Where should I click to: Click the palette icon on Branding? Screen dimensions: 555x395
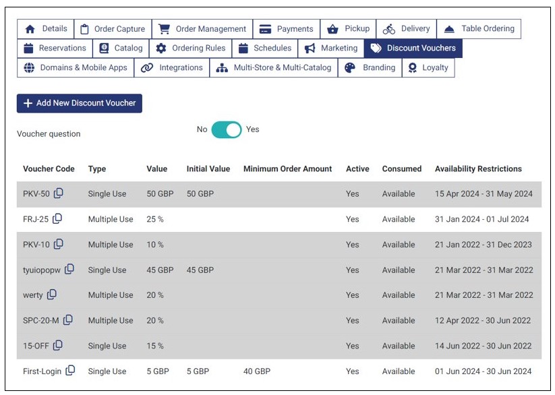click(x=350, y=67)
